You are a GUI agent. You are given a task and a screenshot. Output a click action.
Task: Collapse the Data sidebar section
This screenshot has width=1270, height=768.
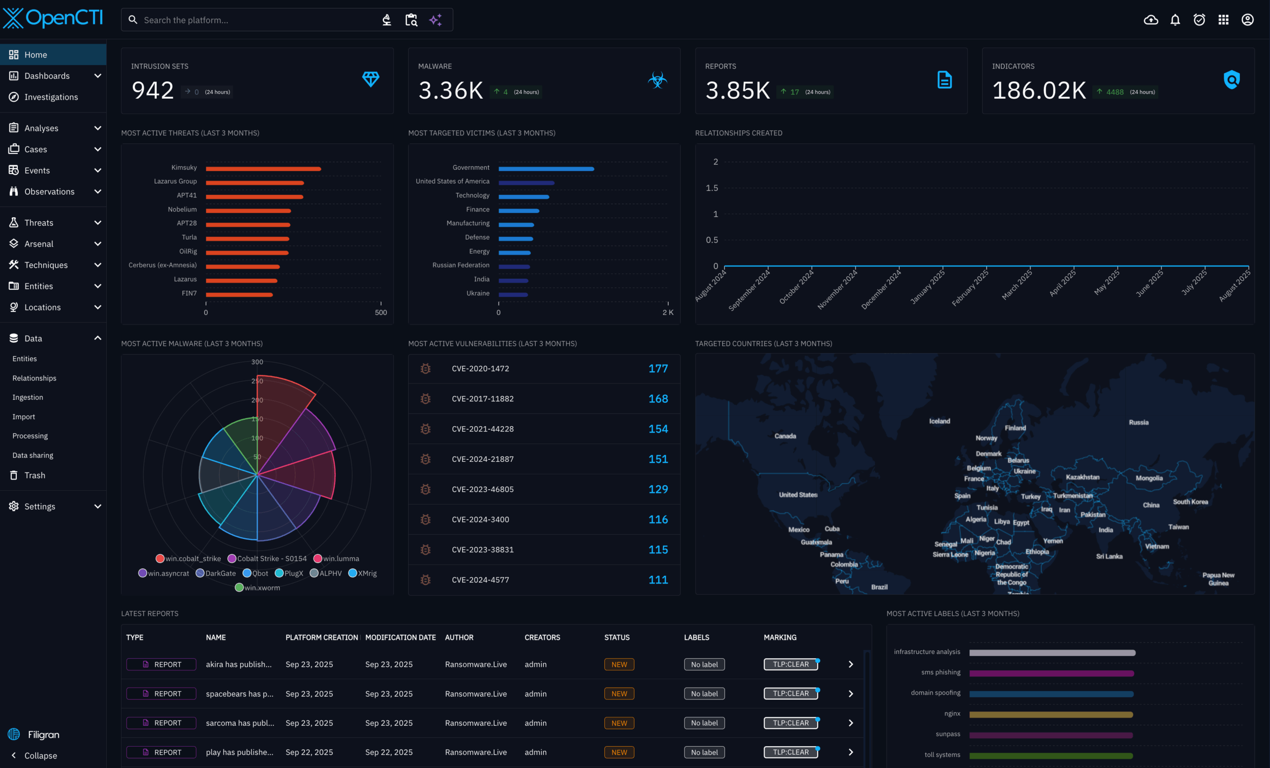point(97,338)
